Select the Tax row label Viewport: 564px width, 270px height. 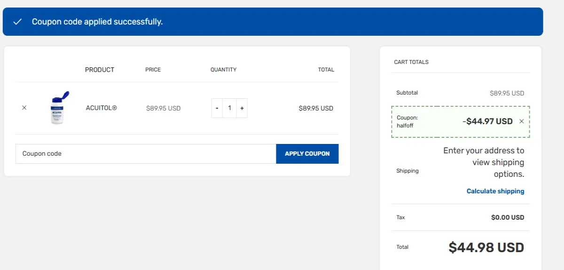pos(400,217)
